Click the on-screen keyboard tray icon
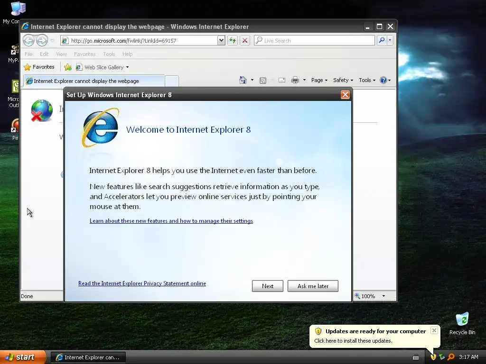 click(416, 357)
